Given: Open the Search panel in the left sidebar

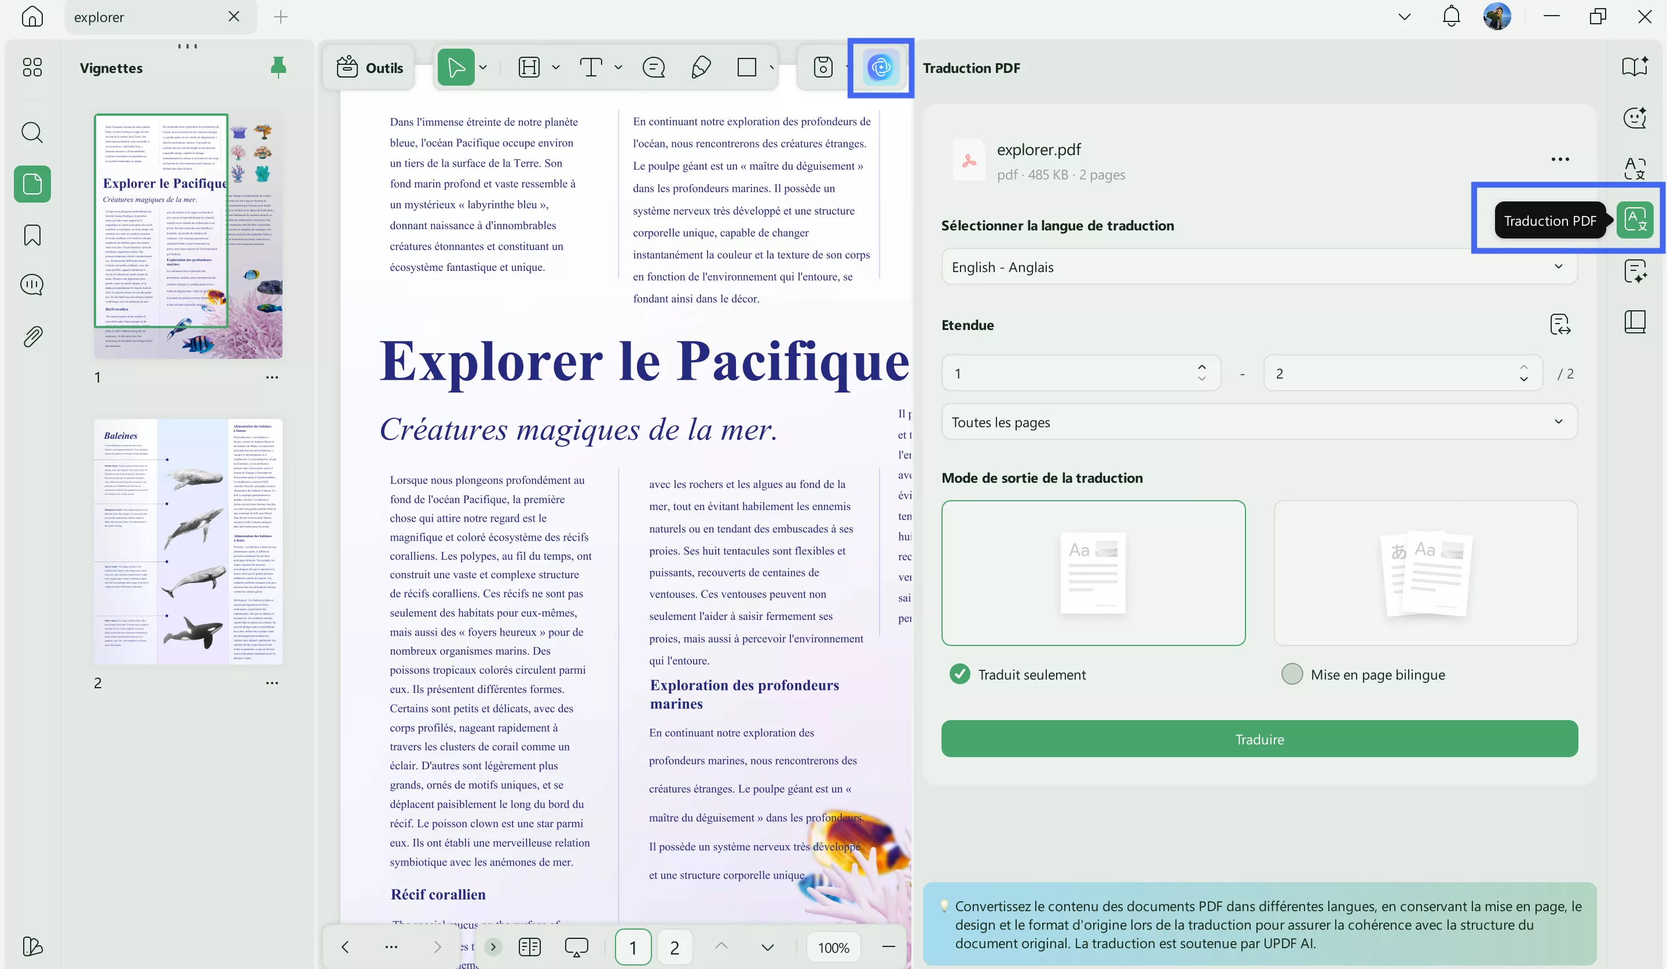Looking at the screenshot, I should click(31, 133).
